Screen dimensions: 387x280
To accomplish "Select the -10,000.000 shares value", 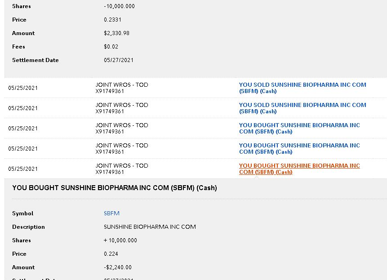I will [119, 6].
